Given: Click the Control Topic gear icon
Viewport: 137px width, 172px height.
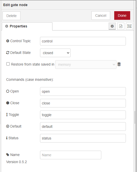Looking at the screenshot, I should pos(8,41).
